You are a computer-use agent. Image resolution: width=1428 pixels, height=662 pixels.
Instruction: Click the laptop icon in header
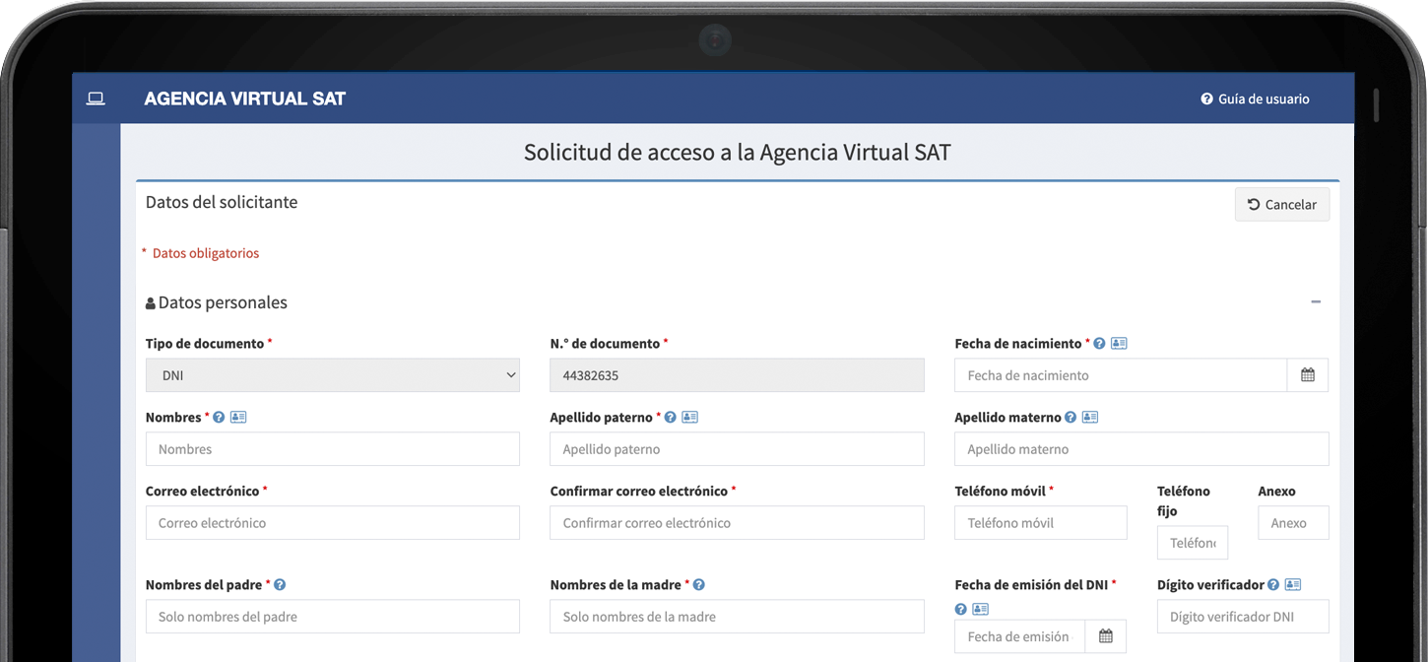click(96, 99)
